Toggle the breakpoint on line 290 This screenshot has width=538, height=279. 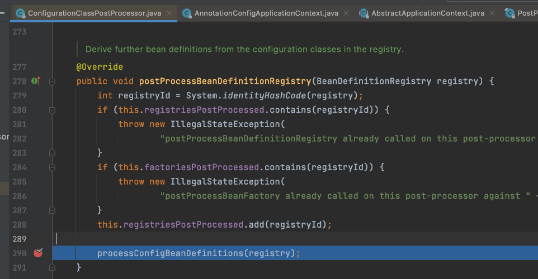tap(38, 253)
